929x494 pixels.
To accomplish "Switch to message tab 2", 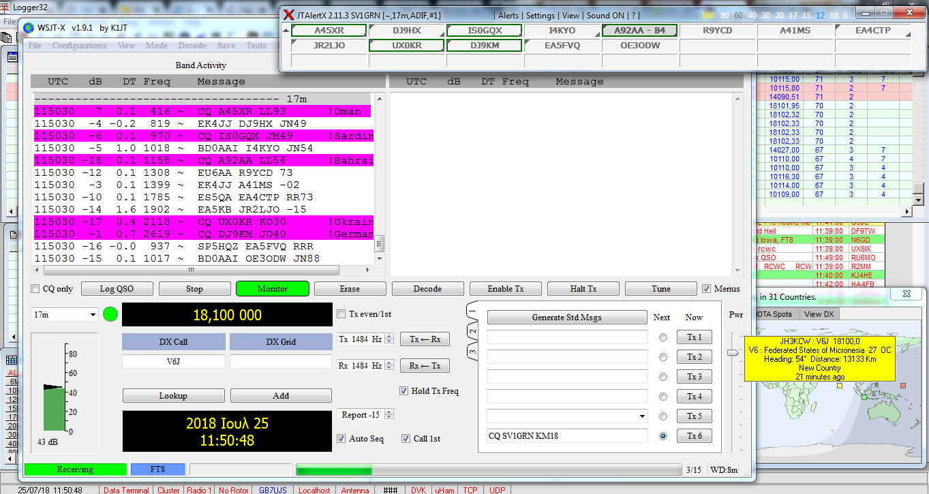I will (472, 331).
